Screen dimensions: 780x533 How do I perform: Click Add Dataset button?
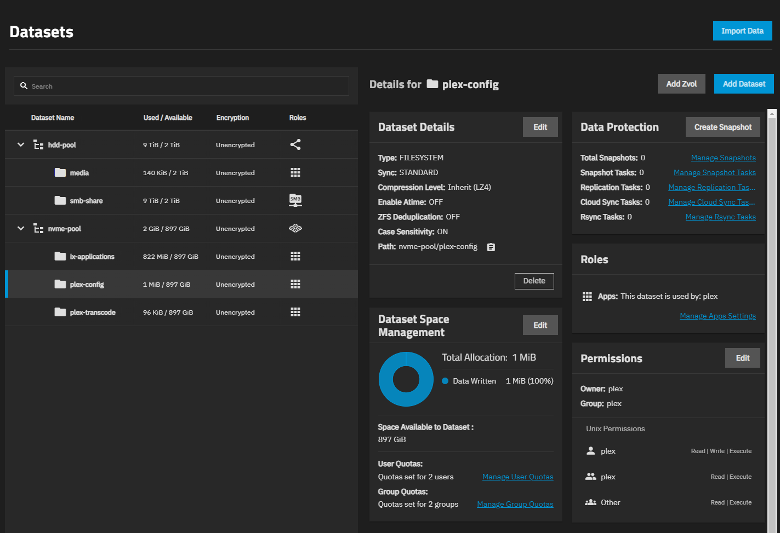[744, 84]
